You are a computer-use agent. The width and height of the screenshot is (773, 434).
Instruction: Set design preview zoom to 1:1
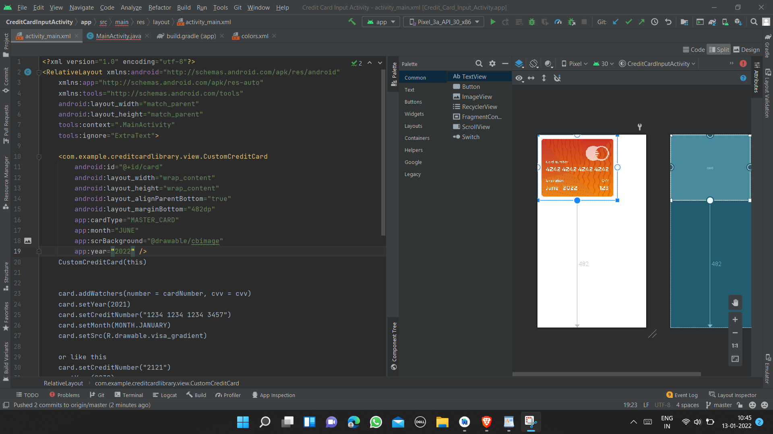[x=735, y=345]
